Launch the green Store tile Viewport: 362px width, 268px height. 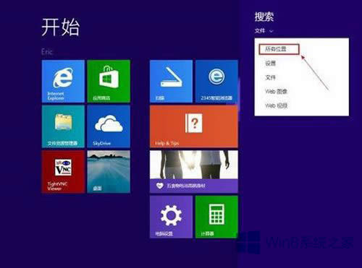109,82
